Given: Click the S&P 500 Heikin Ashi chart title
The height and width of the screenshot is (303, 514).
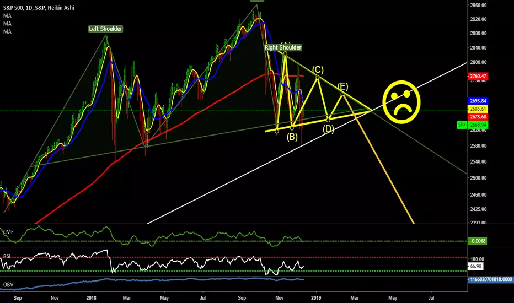Looking at the screenshot, I should click(39, 8).
